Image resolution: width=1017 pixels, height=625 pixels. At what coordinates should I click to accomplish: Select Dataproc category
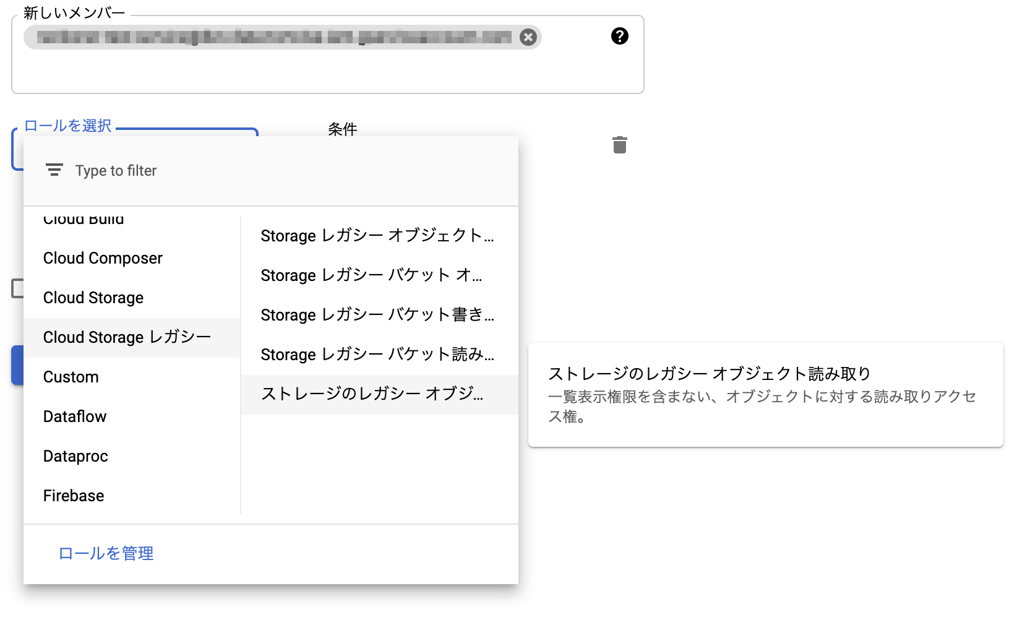(132, 456)
